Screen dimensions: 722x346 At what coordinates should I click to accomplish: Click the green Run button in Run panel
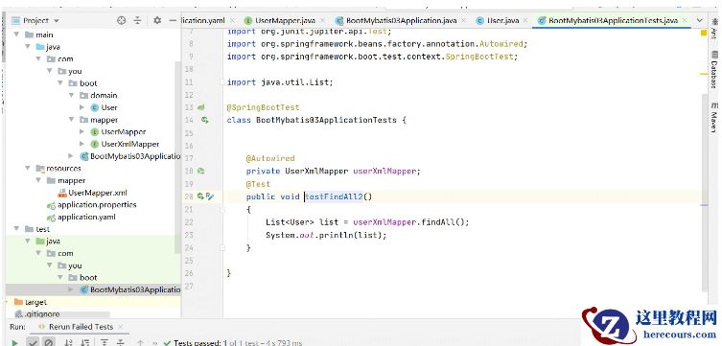pyautogui.click(x=14, y=343)
